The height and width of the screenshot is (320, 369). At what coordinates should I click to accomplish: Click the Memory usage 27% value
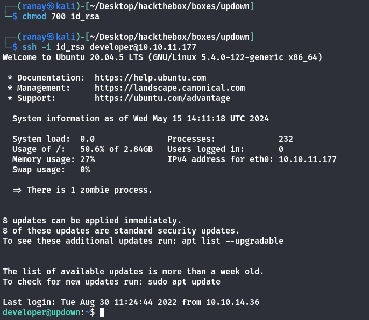click(x=87, y=159)
